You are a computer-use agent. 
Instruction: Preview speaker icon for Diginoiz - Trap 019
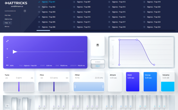tap(144, 2)
